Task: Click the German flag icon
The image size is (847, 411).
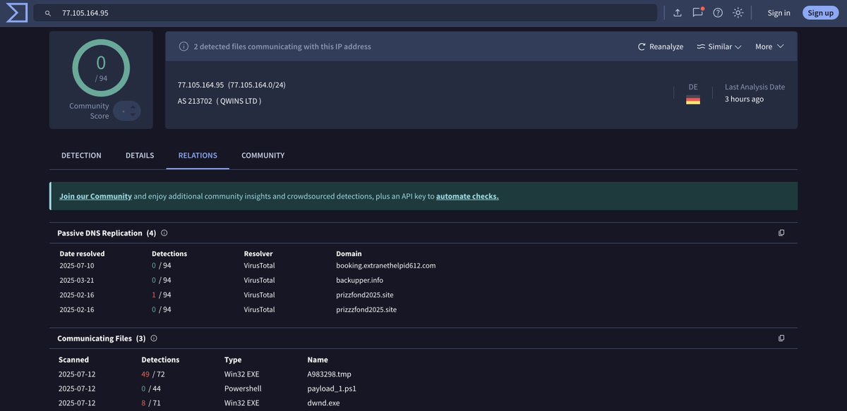Action: 693,99
